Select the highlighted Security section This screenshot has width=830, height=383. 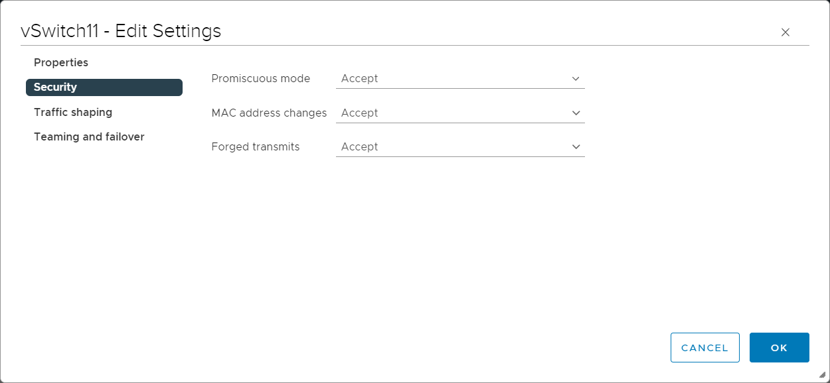(104, 87)
